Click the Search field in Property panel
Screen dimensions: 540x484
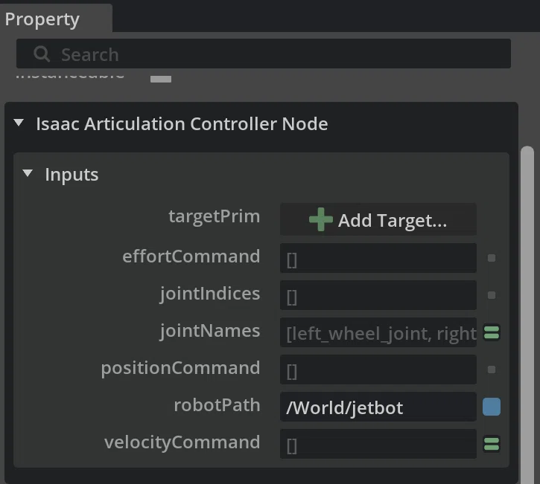pyautogui.click(x=264, y=54)
